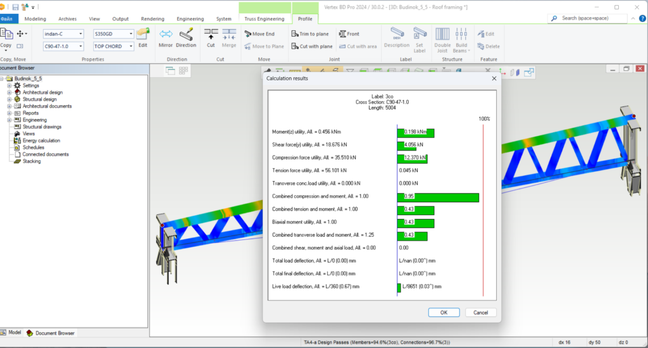Select Schedules in the tree
This screenshot has width=648, height=348.
tap(33, 147)
